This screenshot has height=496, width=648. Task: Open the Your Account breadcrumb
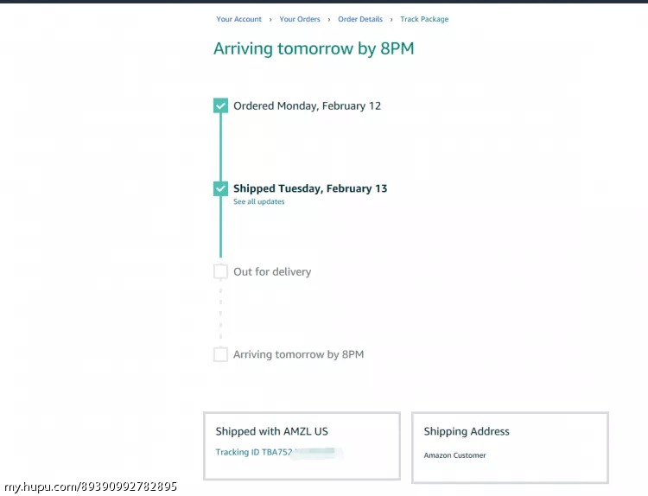coord(238,19)
